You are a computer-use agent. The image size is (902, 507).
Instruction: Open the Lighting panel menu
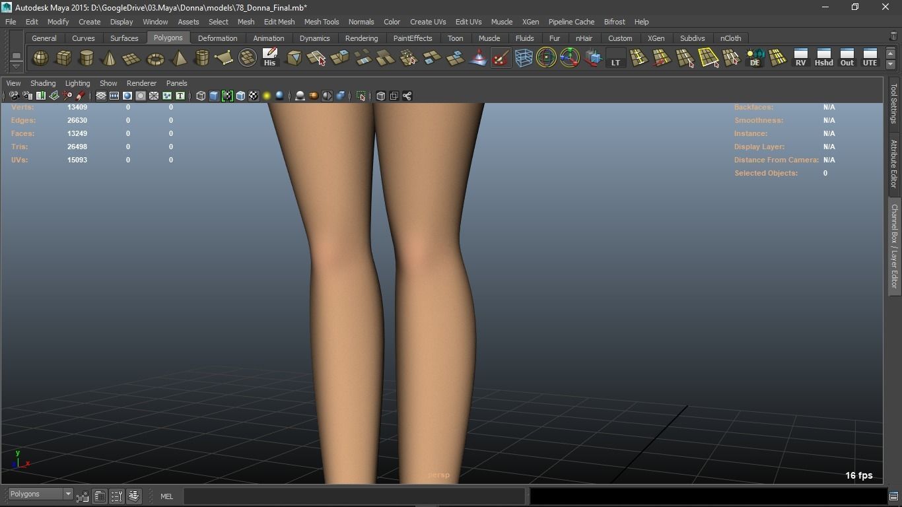[77, 83]
